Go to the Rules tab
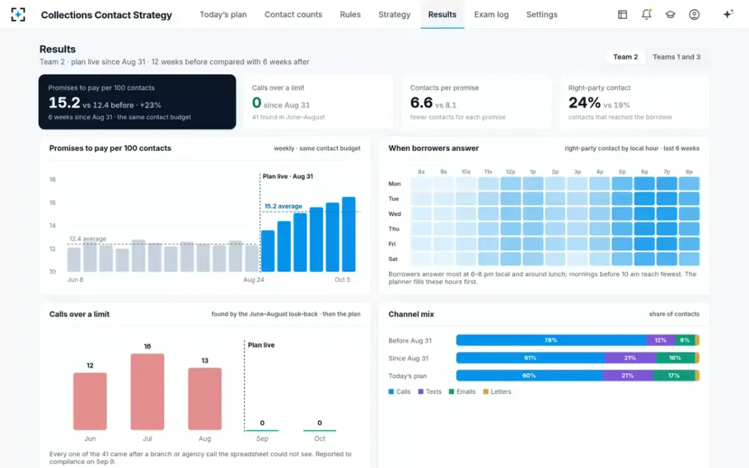 350,14
